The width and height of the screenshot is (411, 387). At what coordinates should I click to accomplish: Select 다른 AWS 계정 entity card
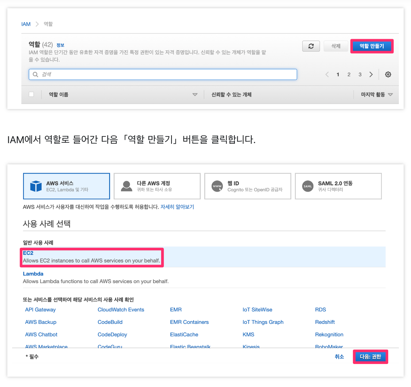pyautogui.click(x=157, y=186)
